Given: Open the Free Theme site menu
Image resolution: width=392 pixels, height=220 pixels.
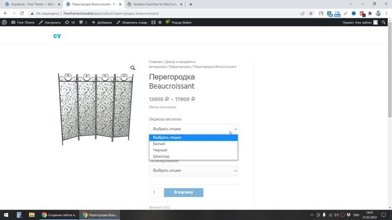Looking at the screenshot, I should click(23, 23).
